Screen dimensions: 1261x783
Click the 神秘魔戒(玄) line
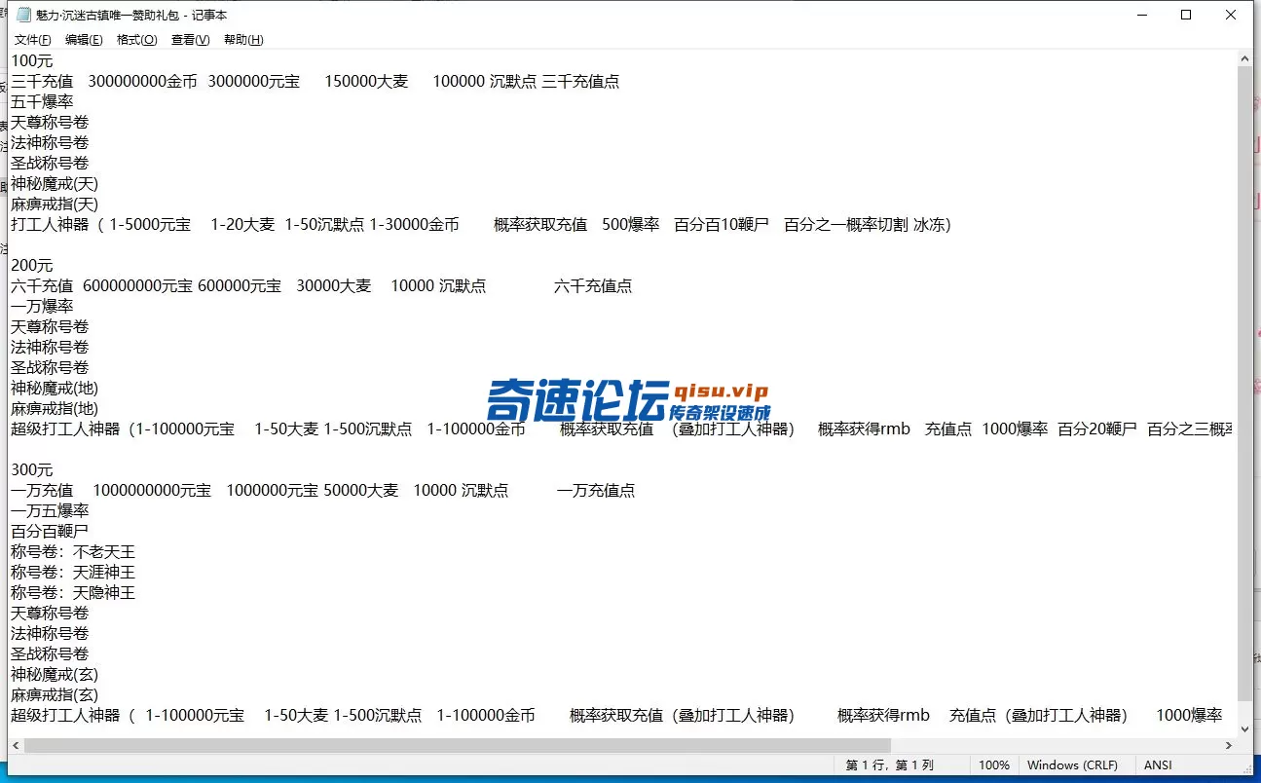(x=55, y=675)
